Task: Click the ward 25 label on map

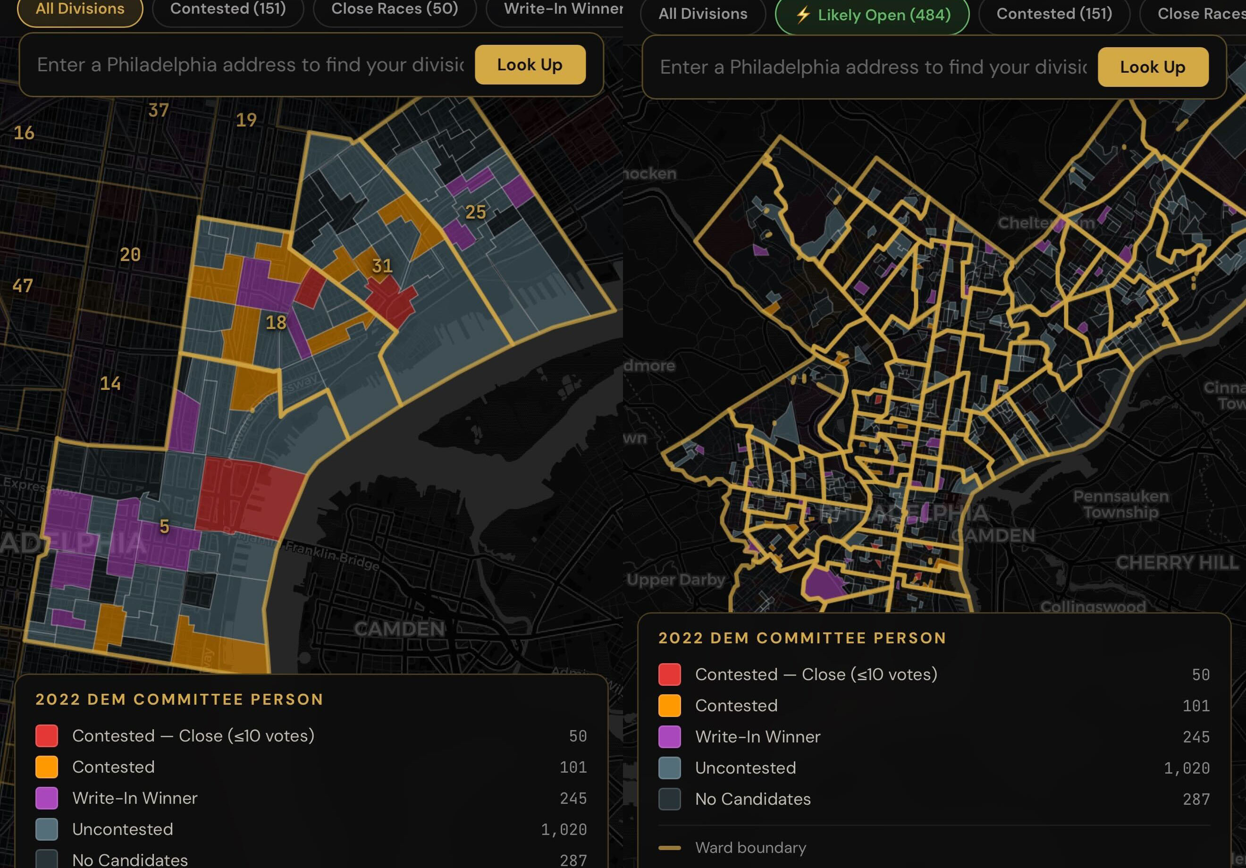Action: pyautogui.click(x=475, y=212)
